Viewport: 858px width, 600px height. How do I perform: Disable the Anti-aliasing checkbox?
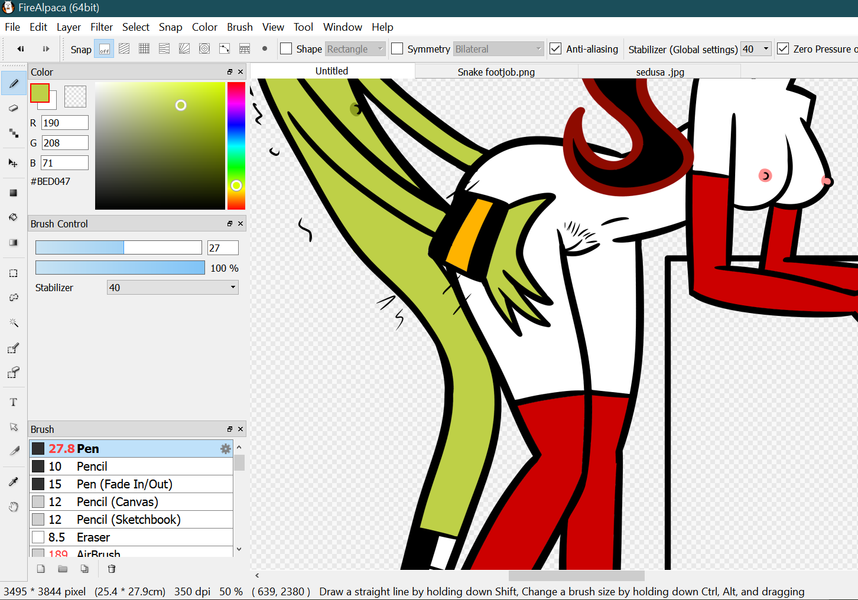point(555,49)
